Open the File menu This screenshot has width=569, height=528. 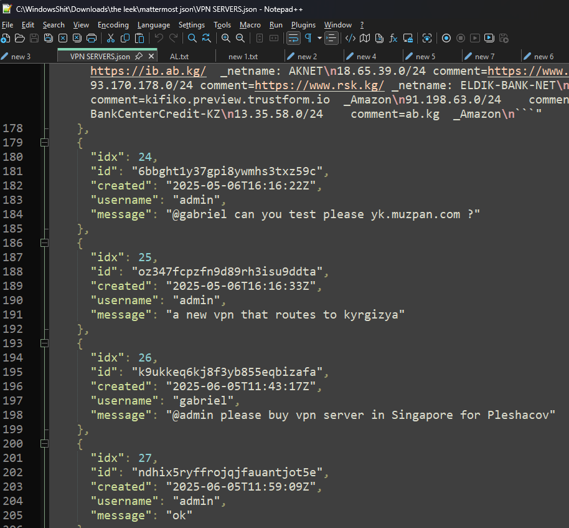coord(7,25)
